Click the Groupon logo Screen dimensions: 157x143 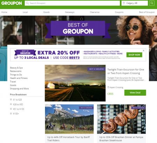(12, 3)
